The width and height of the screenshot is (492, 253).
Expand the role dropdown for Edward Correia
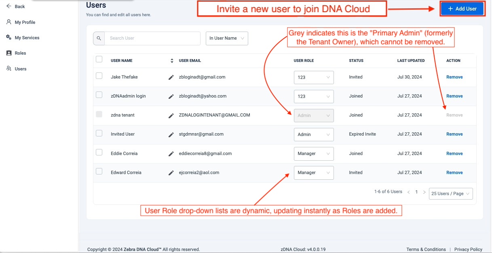coord(314,172)
